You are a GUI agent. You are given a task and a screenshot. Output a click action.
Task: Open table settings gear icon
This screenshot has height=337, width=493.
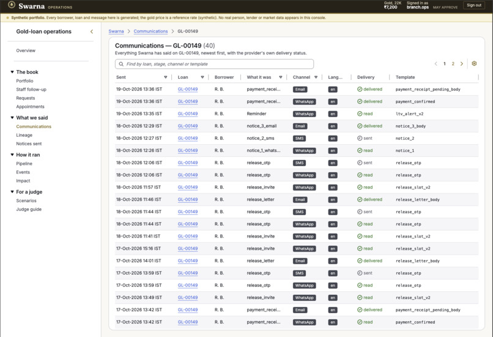pyautogui.click(x=474, y=63)
